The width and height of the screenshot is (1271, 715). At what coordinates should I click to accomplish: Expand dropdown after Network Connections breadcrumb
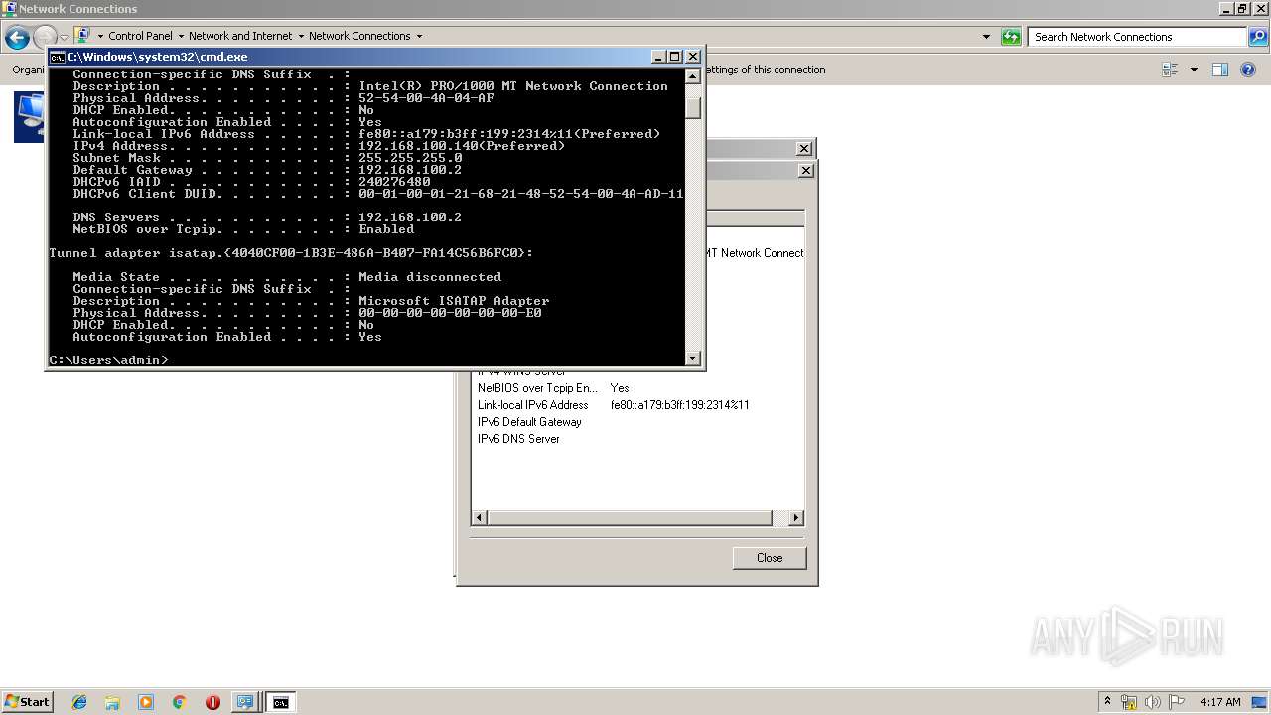(x=419, y=36)
